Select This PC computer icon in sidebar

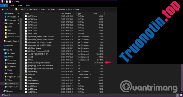coord(4,50)
